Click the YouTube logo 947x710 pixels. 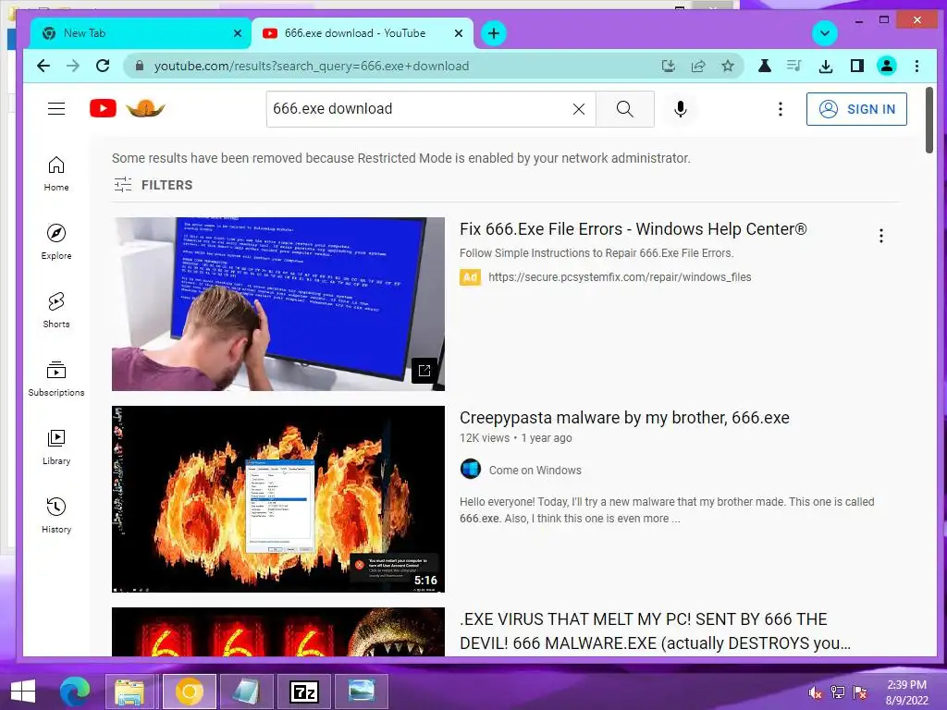coord(103,109)
